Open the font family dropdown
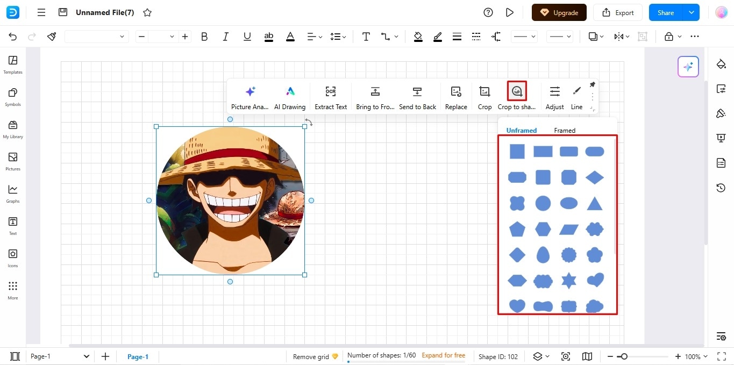Image resolution: width=734 pixels, height=365 pixels. click(96, 37)
